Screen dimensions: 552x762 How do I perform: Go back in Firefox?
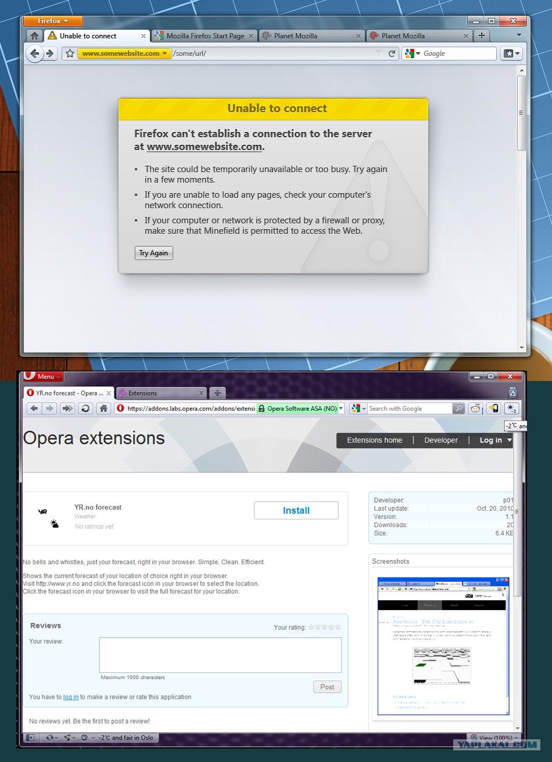pyautogui.click(x=35, y=54)
